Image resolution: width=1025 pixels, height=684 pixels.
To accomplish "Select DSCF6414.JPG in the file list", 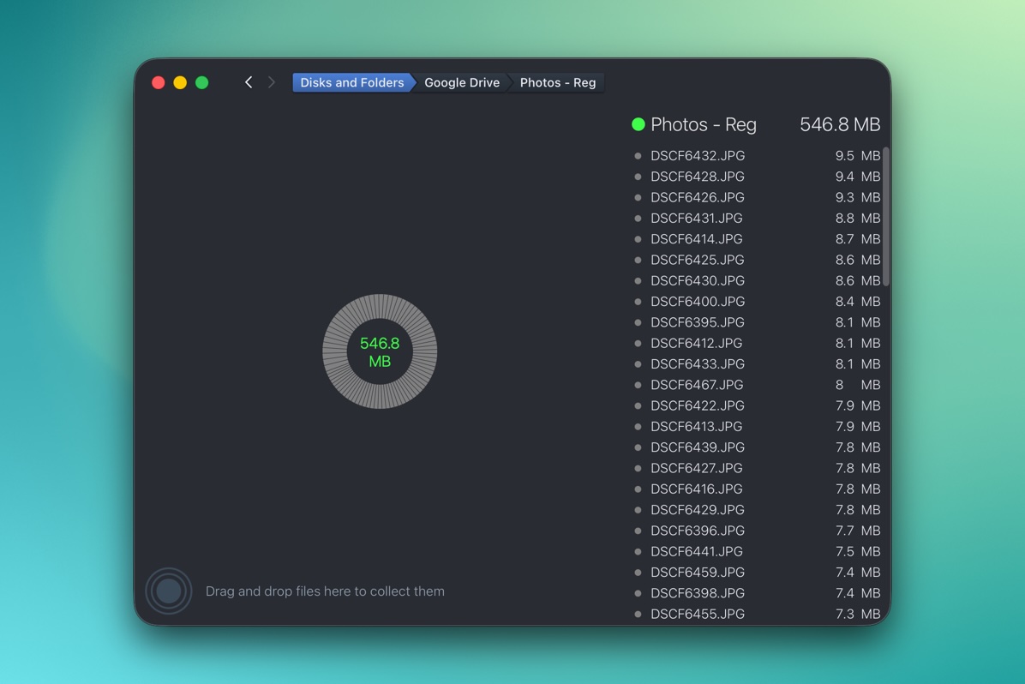I will click(698, 239).
